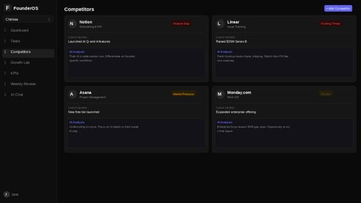Click the FounderOS brand name

pyautogui.click(x=26, y=8)
